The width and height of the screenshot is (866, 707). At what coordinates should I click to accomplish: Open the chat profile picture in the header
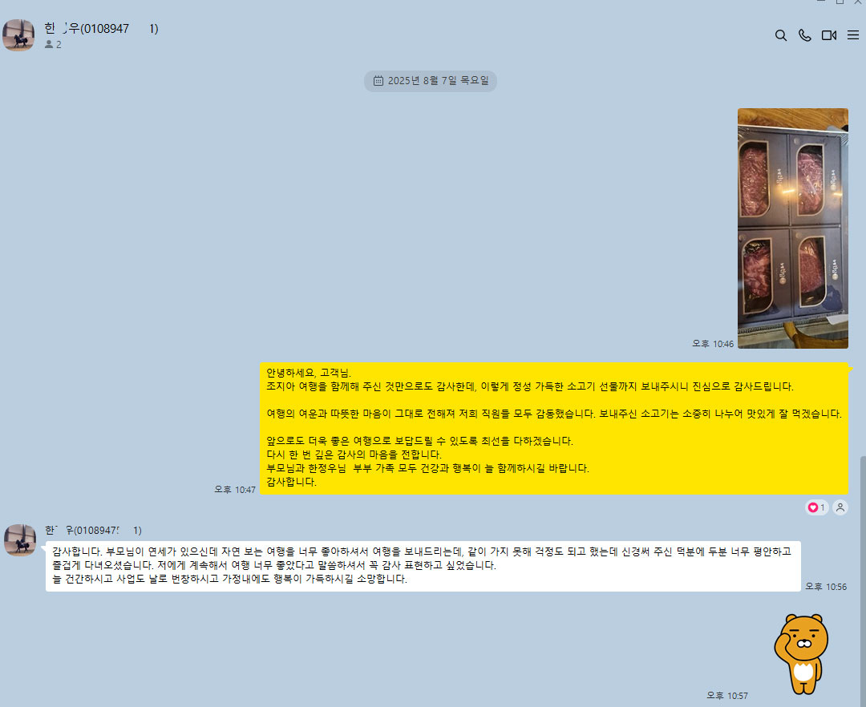(18, 35)
